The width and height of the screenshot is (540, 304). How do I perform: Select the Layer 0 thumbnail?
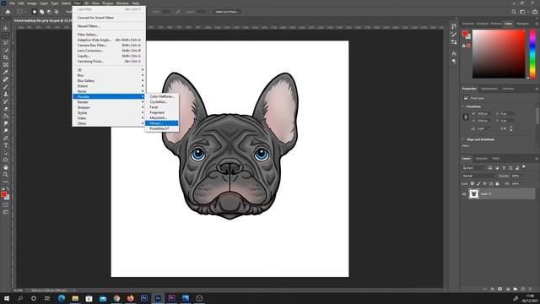pyautogui.click(x=473, y=194)
